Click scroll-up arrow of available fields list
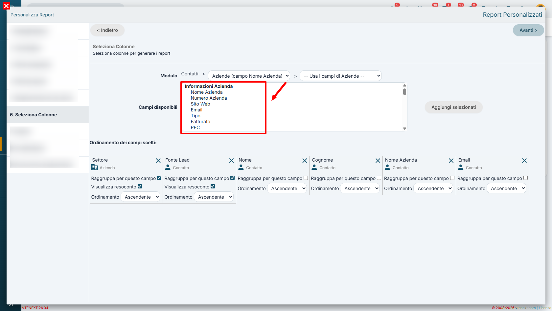This screenshot has height=311, width=552. click(x=404, y=86)
